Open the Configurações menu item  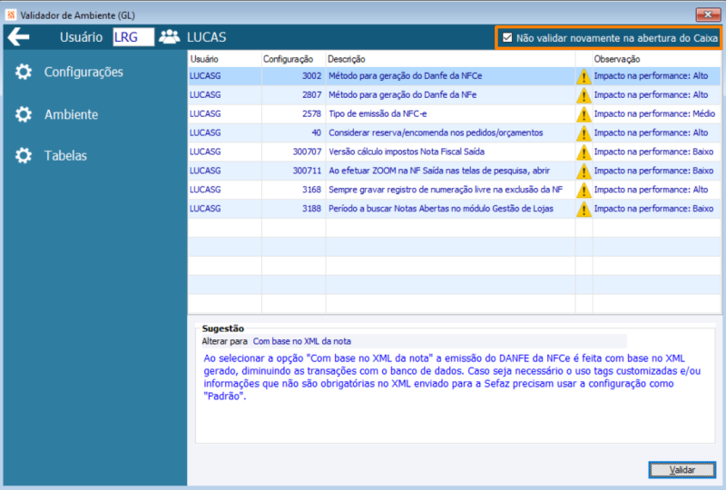83,72
